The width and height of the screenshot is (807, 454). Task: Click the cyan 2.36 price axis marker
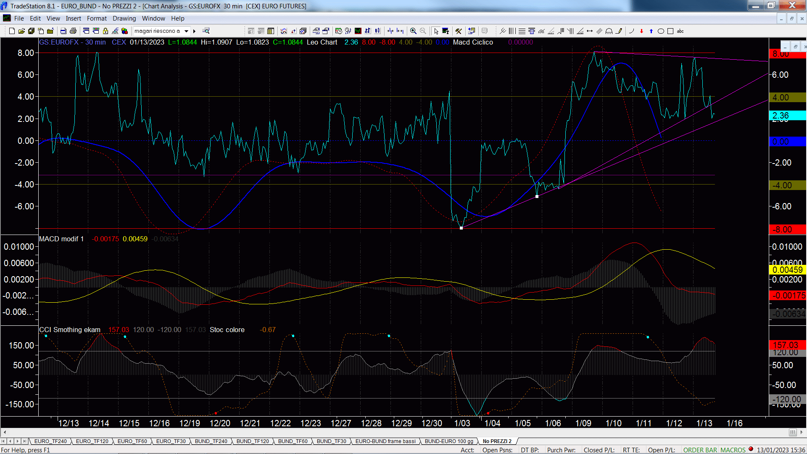(x=787, y=116)
